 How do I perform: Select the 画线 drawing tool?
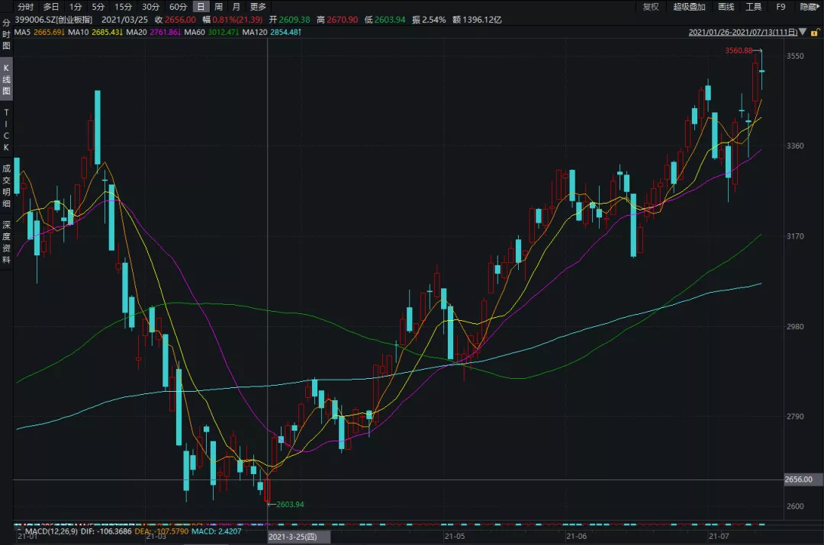pos(726,7)
